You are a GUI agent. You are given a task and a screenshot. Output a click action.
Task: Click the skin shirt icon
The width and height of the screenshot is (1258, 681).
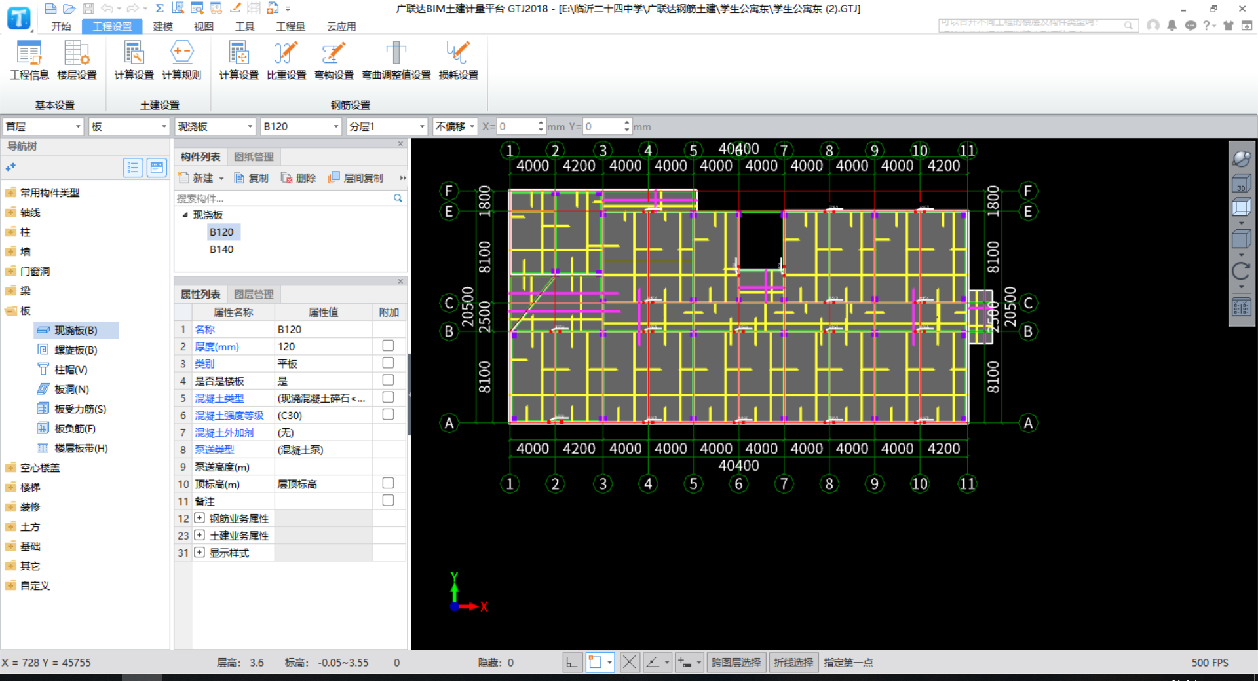coord(1229,25)
